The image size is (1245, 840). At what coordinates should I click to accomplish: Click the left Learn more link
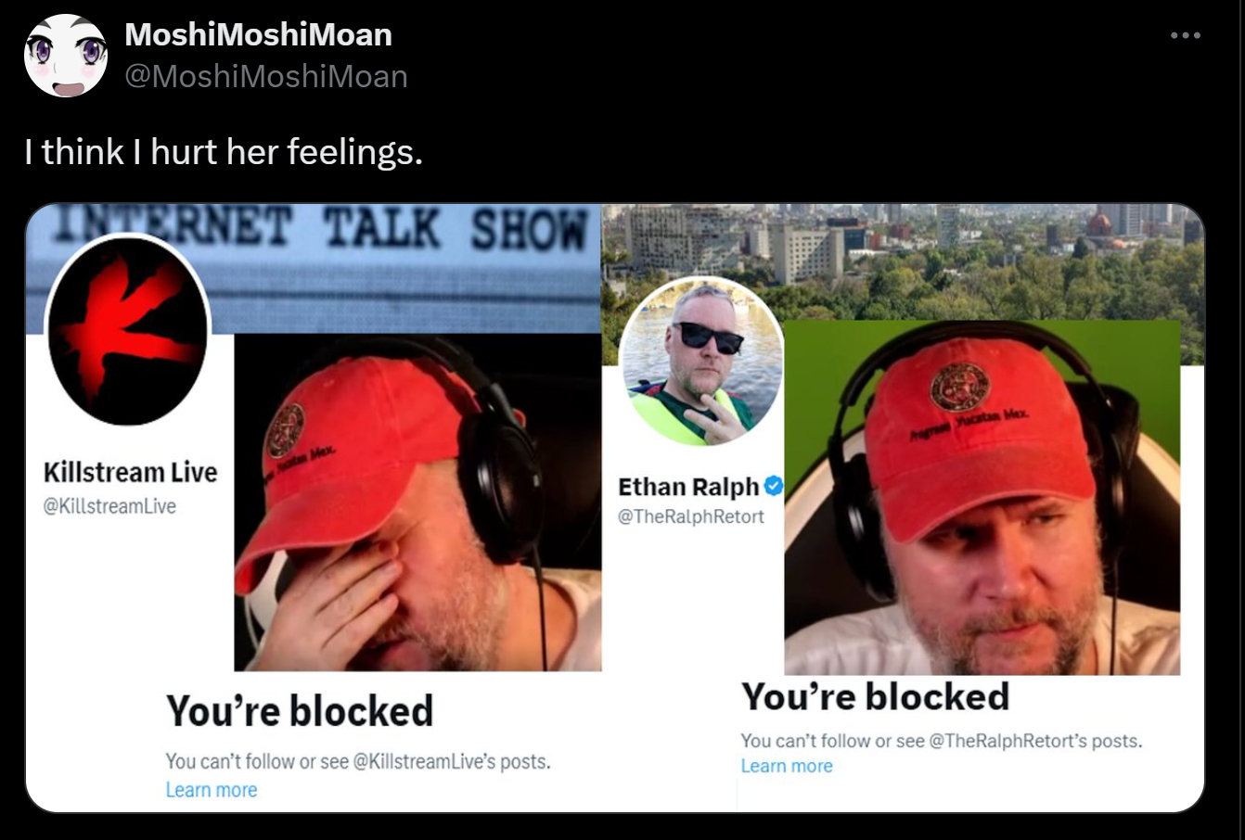212,790
